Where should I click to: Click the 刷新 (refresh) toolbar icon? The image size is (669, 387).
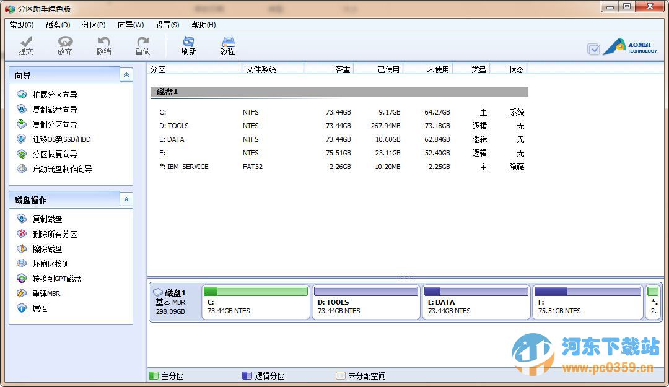pyautogui.click(x=188, y=46)
